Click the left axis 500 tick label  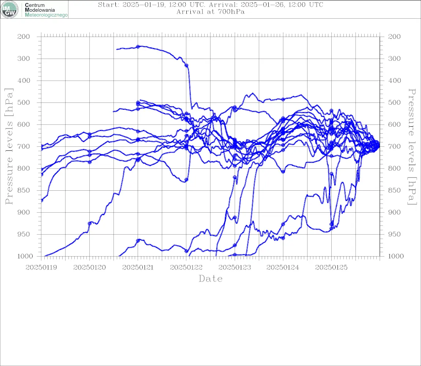[24, 102]
